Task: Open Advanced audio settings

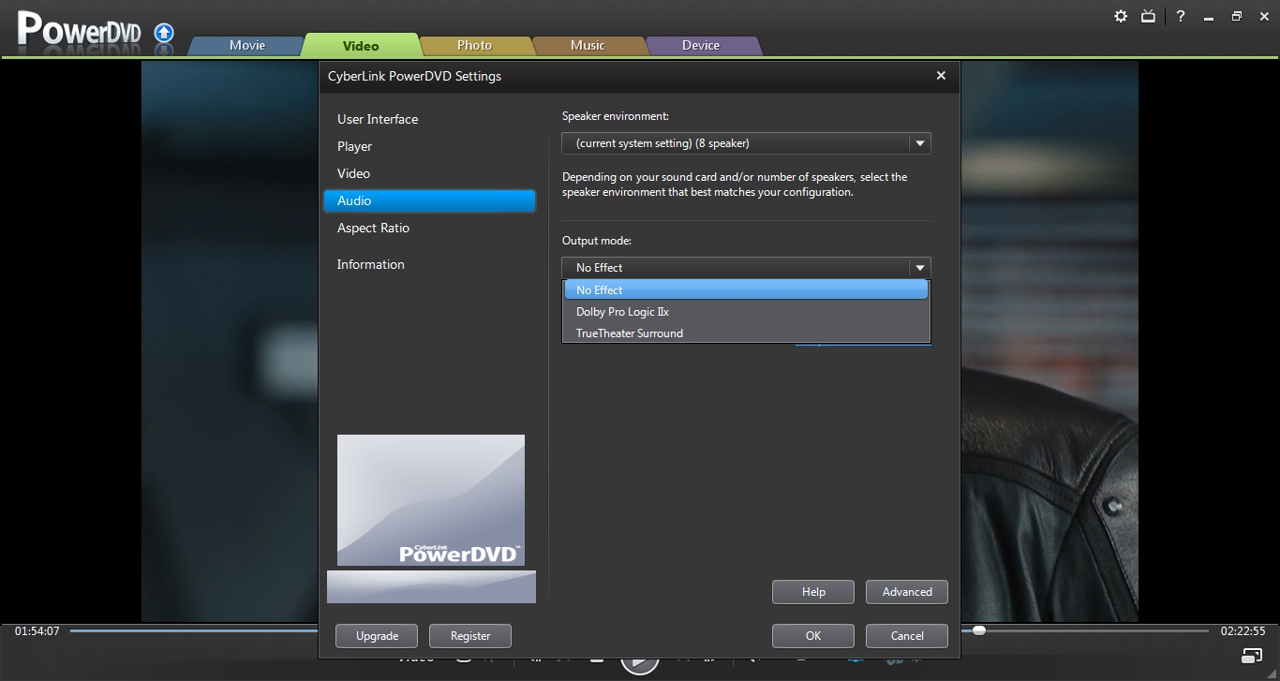Action: tap(907, 592)
